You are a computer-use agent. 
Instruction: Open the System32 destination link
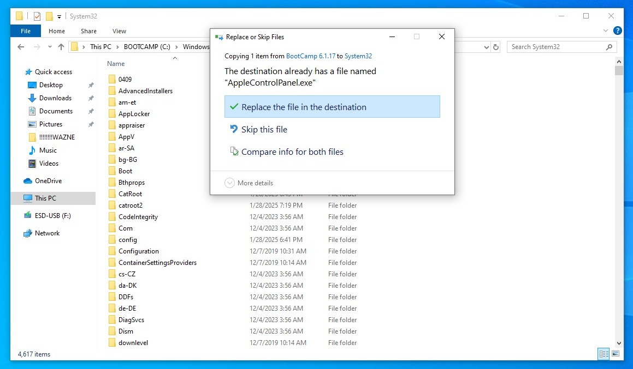point(358,56)
